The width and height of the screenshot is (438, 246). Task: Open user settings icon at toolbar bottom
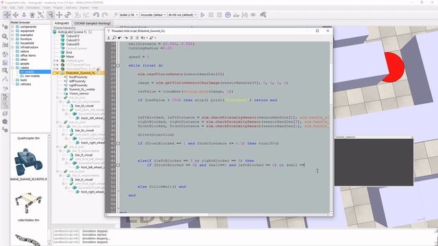pyautogui.click(x=5, y=130)
